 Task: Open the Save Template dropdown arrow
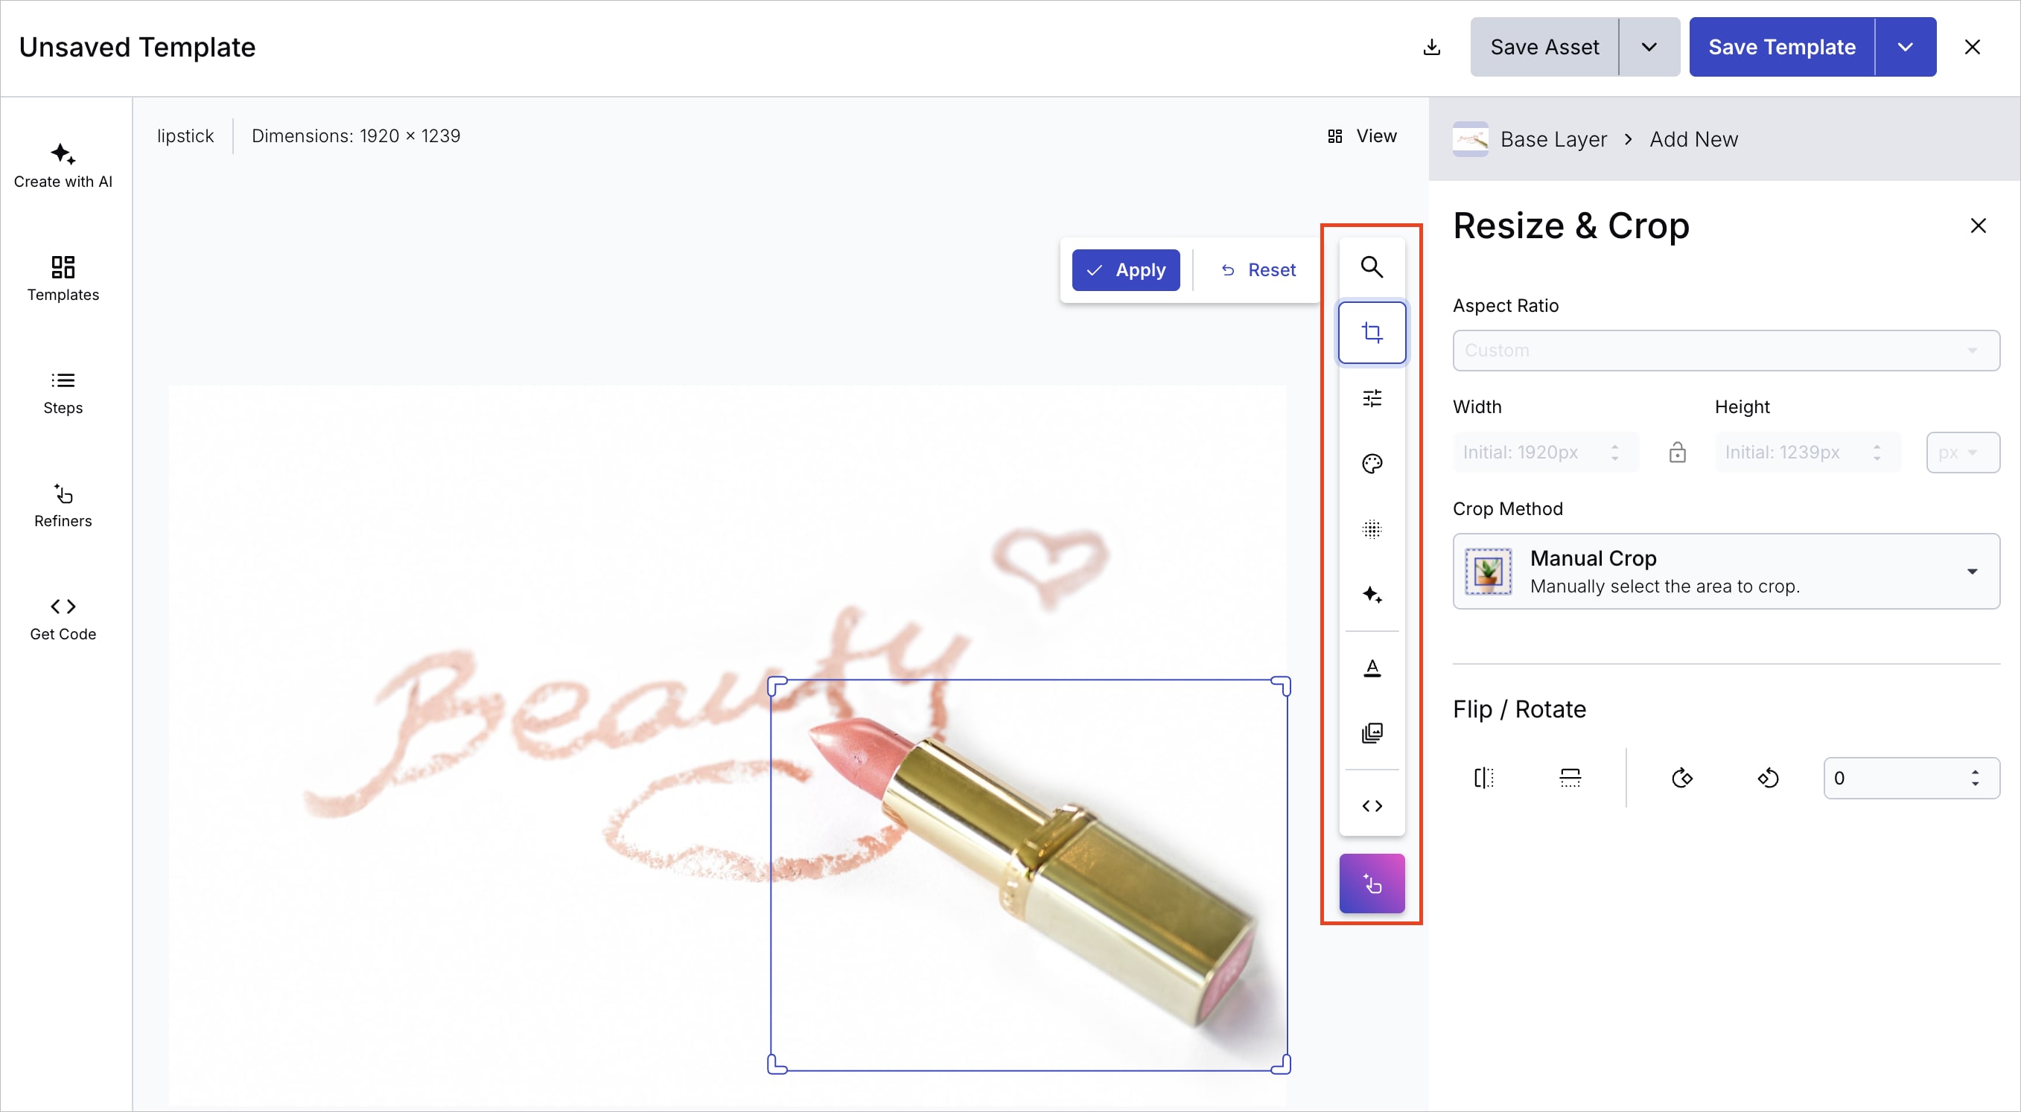click(1905, 47)
